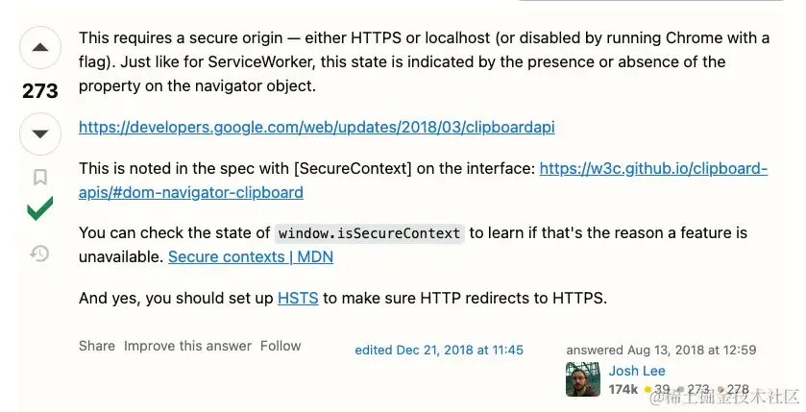Open Josh Lee's profile name link

(637, 371)
